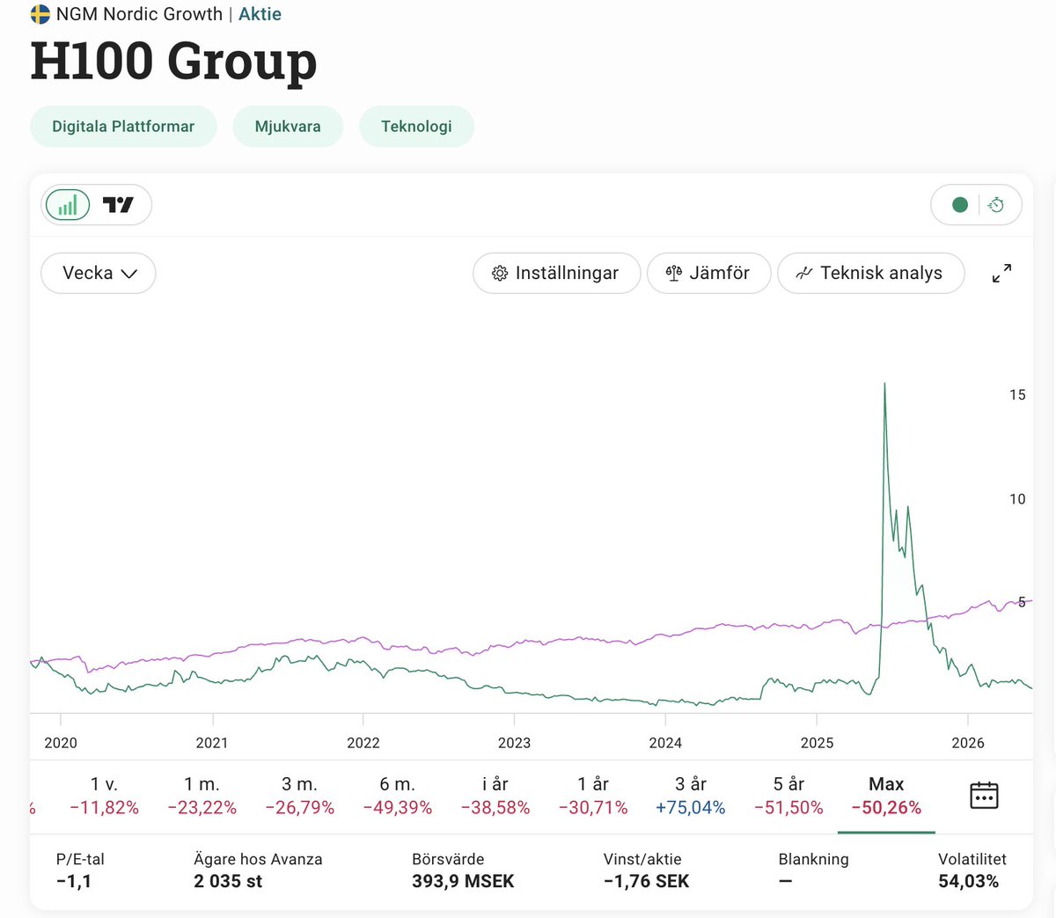Click the Vinst/aktie −1,76 SEK value
Viewport: 1056px width, 918px height.
click(646, 881)
